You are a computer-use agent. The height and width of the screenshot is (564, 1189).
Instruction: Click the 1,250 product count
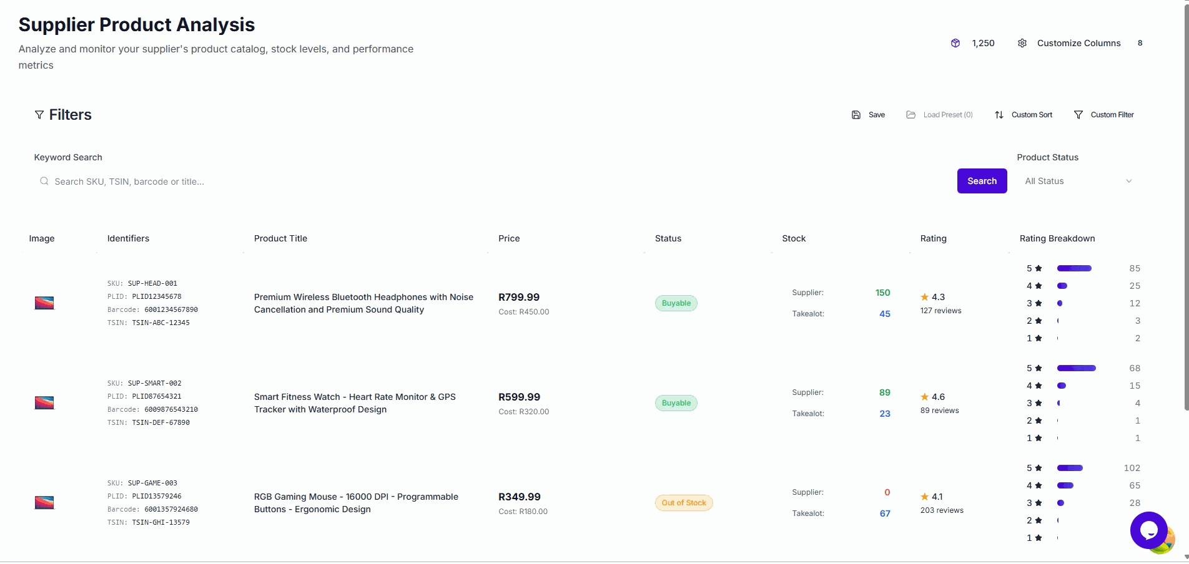(983, 43)
